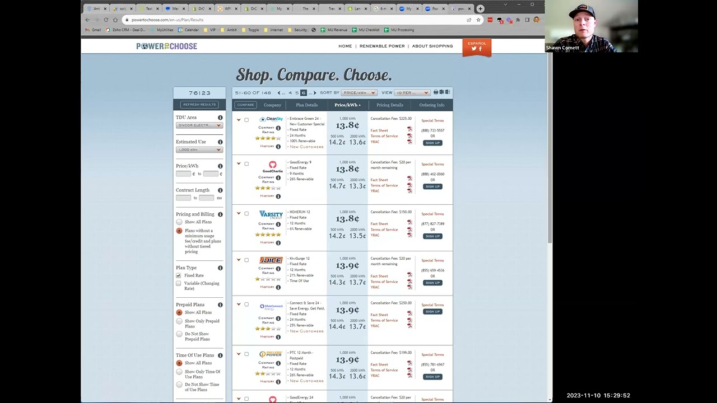Viewport: 717px width, 403px height.
Task: Bookmark this page with star icon
Action: tap(478, 20)
